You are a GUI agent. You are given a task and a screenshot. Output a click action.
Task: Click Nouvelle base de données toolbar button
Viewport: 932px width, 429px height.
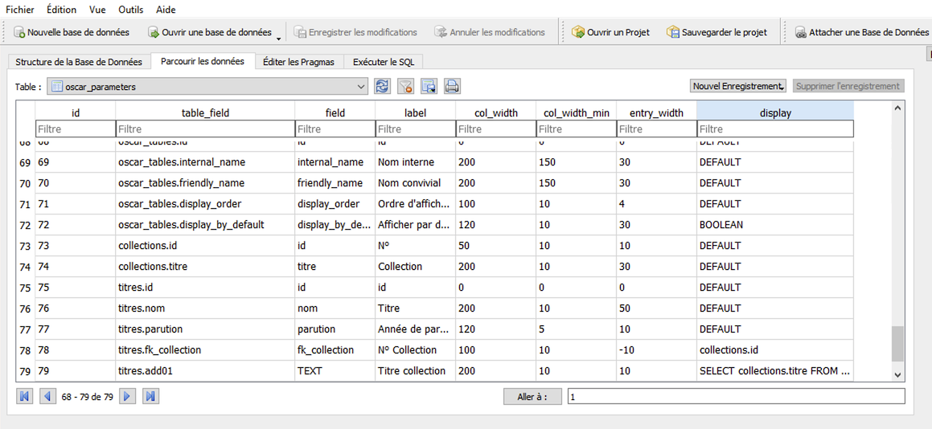click(x=72, y=32)
